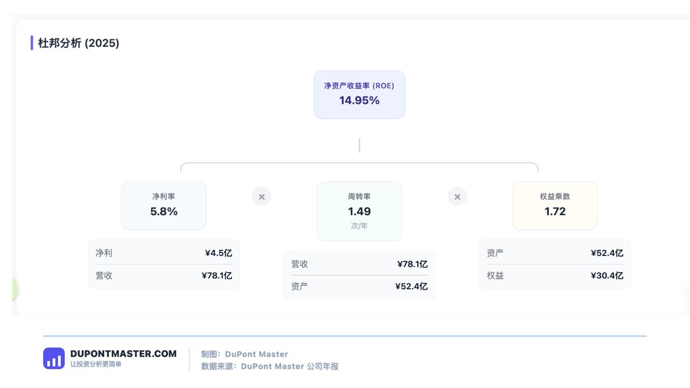The image size is (690, 388).
Task: Click 资产 ¥52.4亿 row under 周转率
Action: (360, 286)
